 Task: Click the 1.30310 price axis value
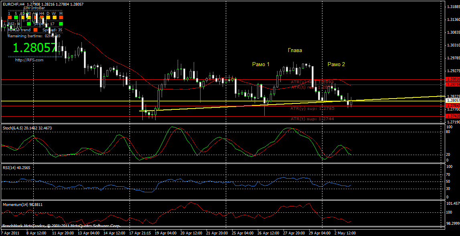[x=453, y=45]
